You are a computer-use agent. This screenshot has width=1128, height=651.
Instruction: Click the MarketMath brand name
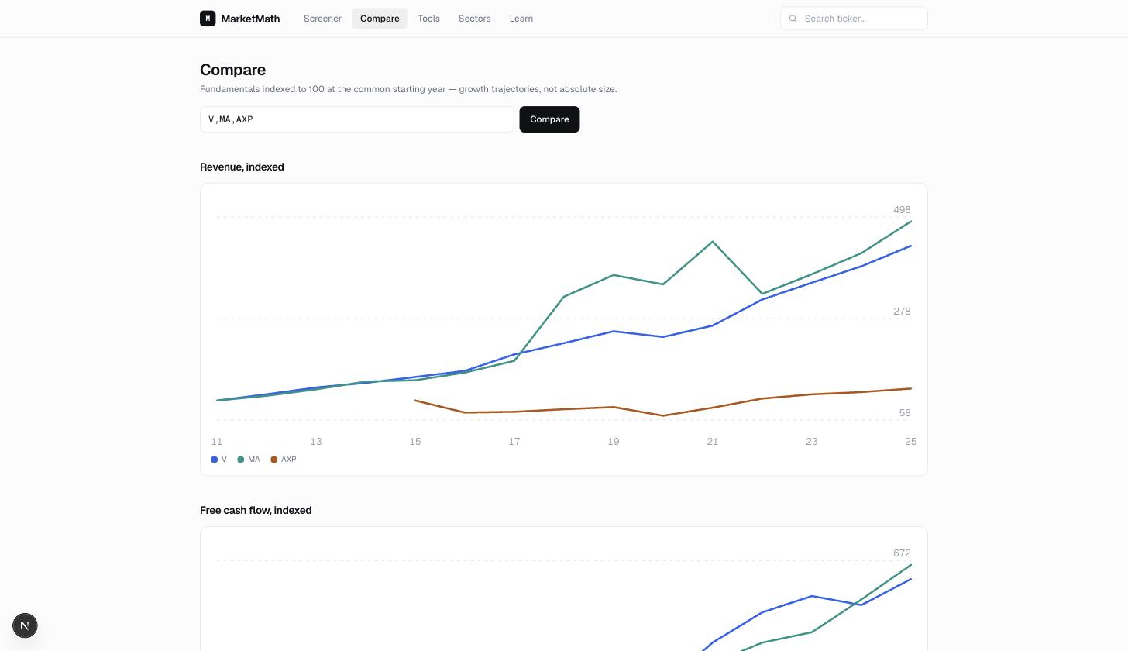[x=250, y=19]
